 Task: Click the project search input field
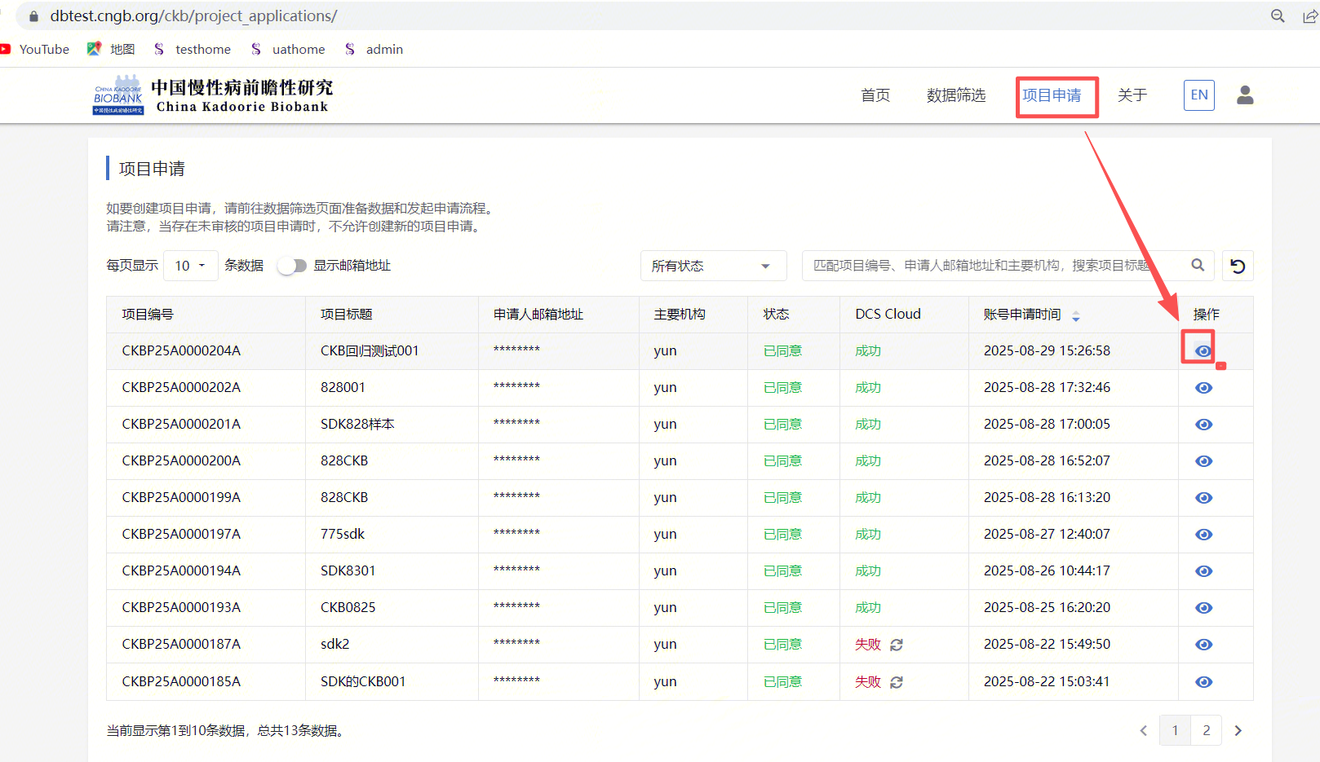point(995,266)
